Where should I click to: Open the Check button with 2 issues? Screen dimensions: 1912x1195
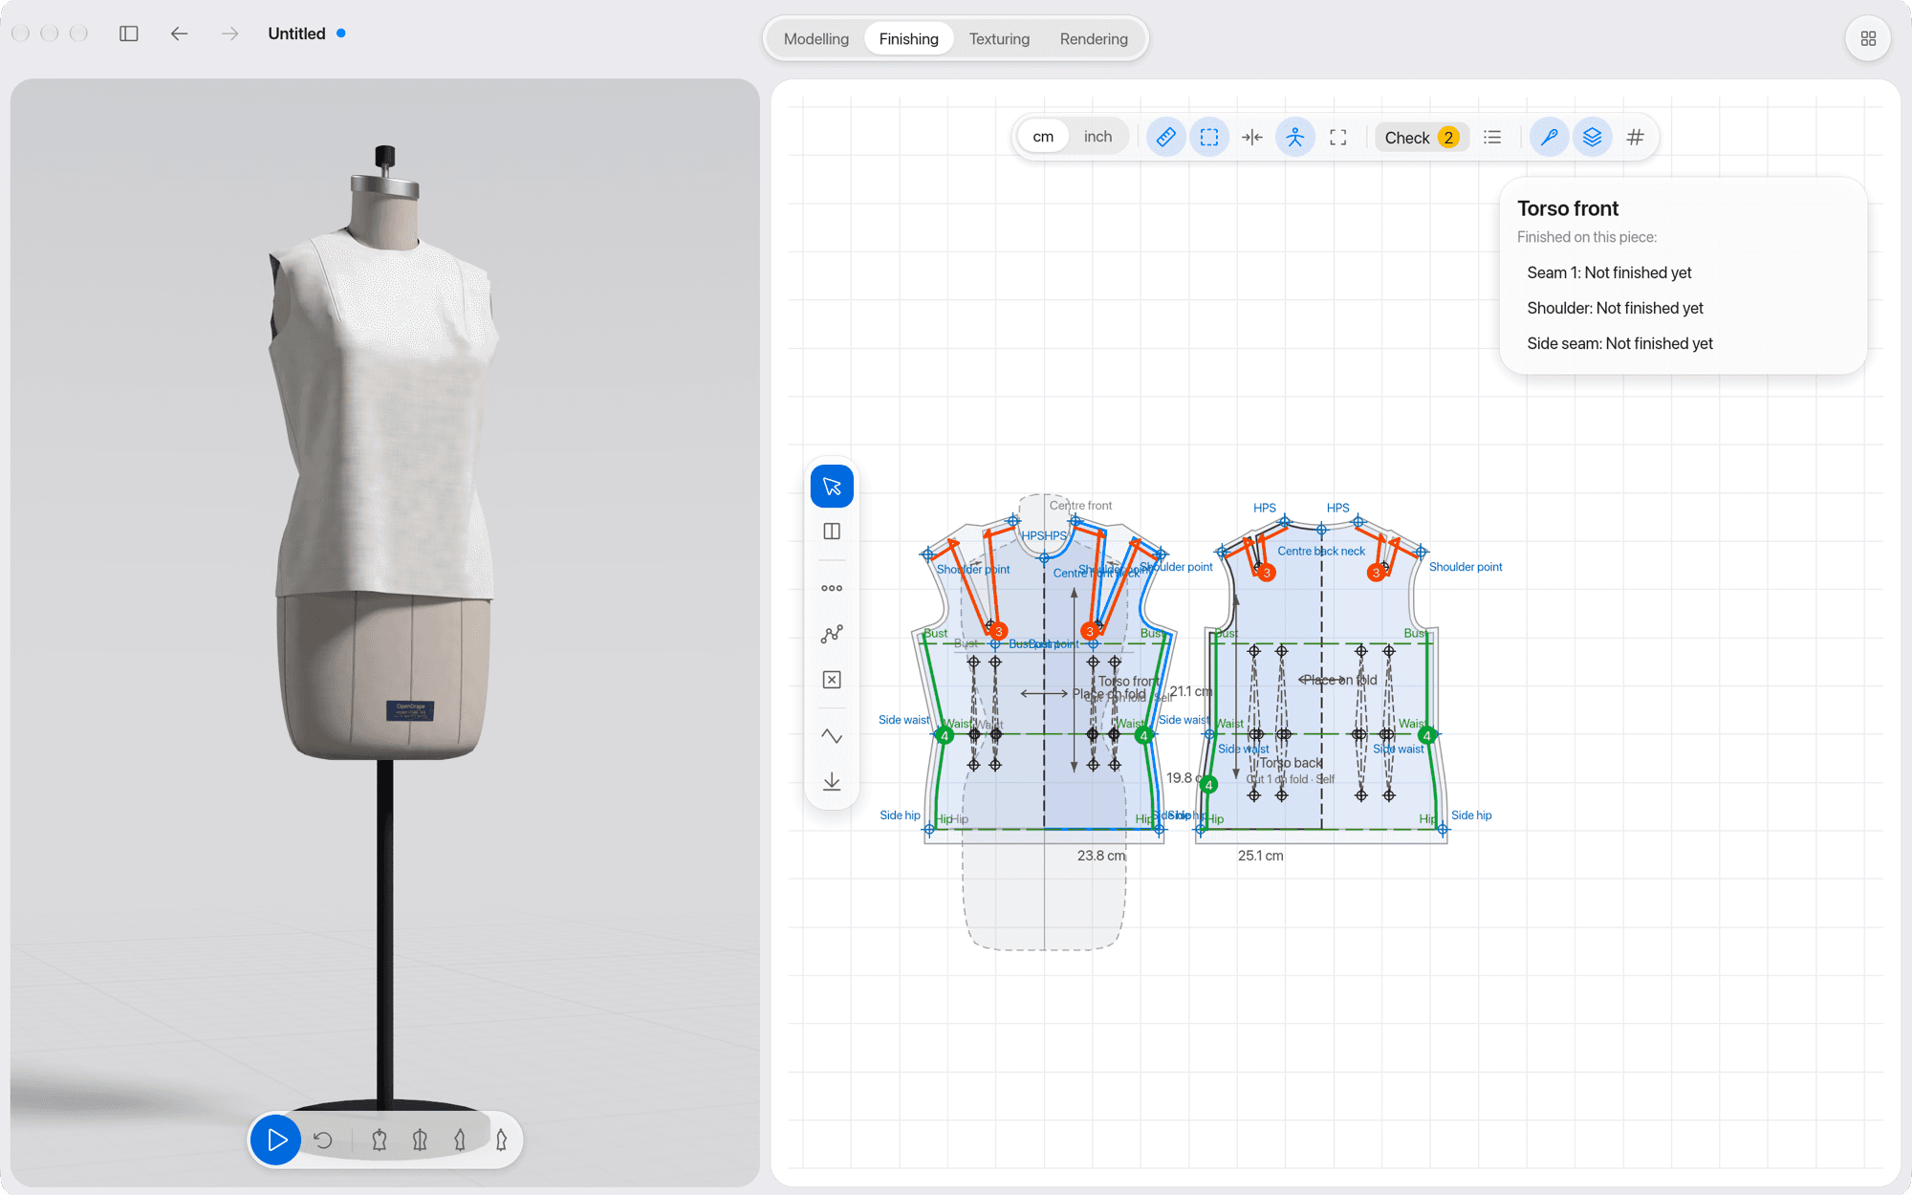(1422, 138)
